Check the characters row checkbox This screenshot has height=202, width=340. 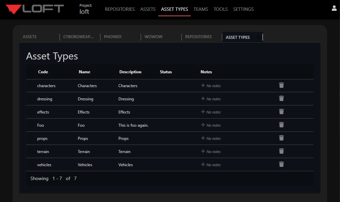[31, 85]
